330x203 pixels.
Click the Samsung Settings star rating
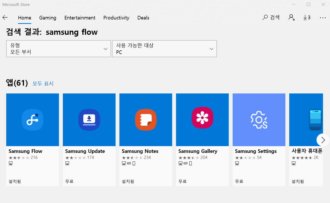coord(245,158)
